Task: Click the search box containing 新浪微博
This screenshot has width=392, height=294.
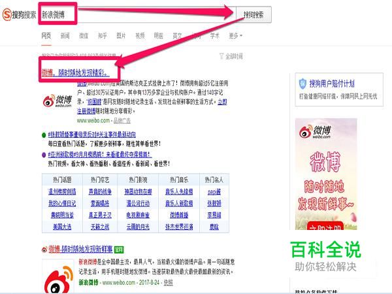Action: pos(137,14)
